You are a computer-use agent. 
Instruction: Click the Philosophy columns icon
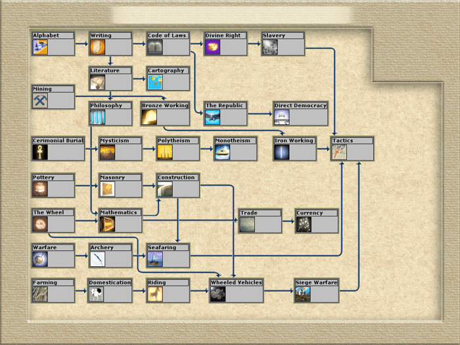[x=98, y=118]
